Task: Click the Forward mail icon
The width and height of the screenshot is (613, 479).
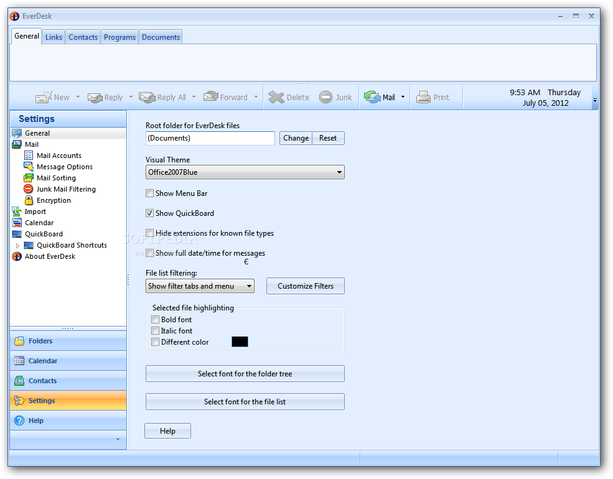Action: [x=211, y=96]
